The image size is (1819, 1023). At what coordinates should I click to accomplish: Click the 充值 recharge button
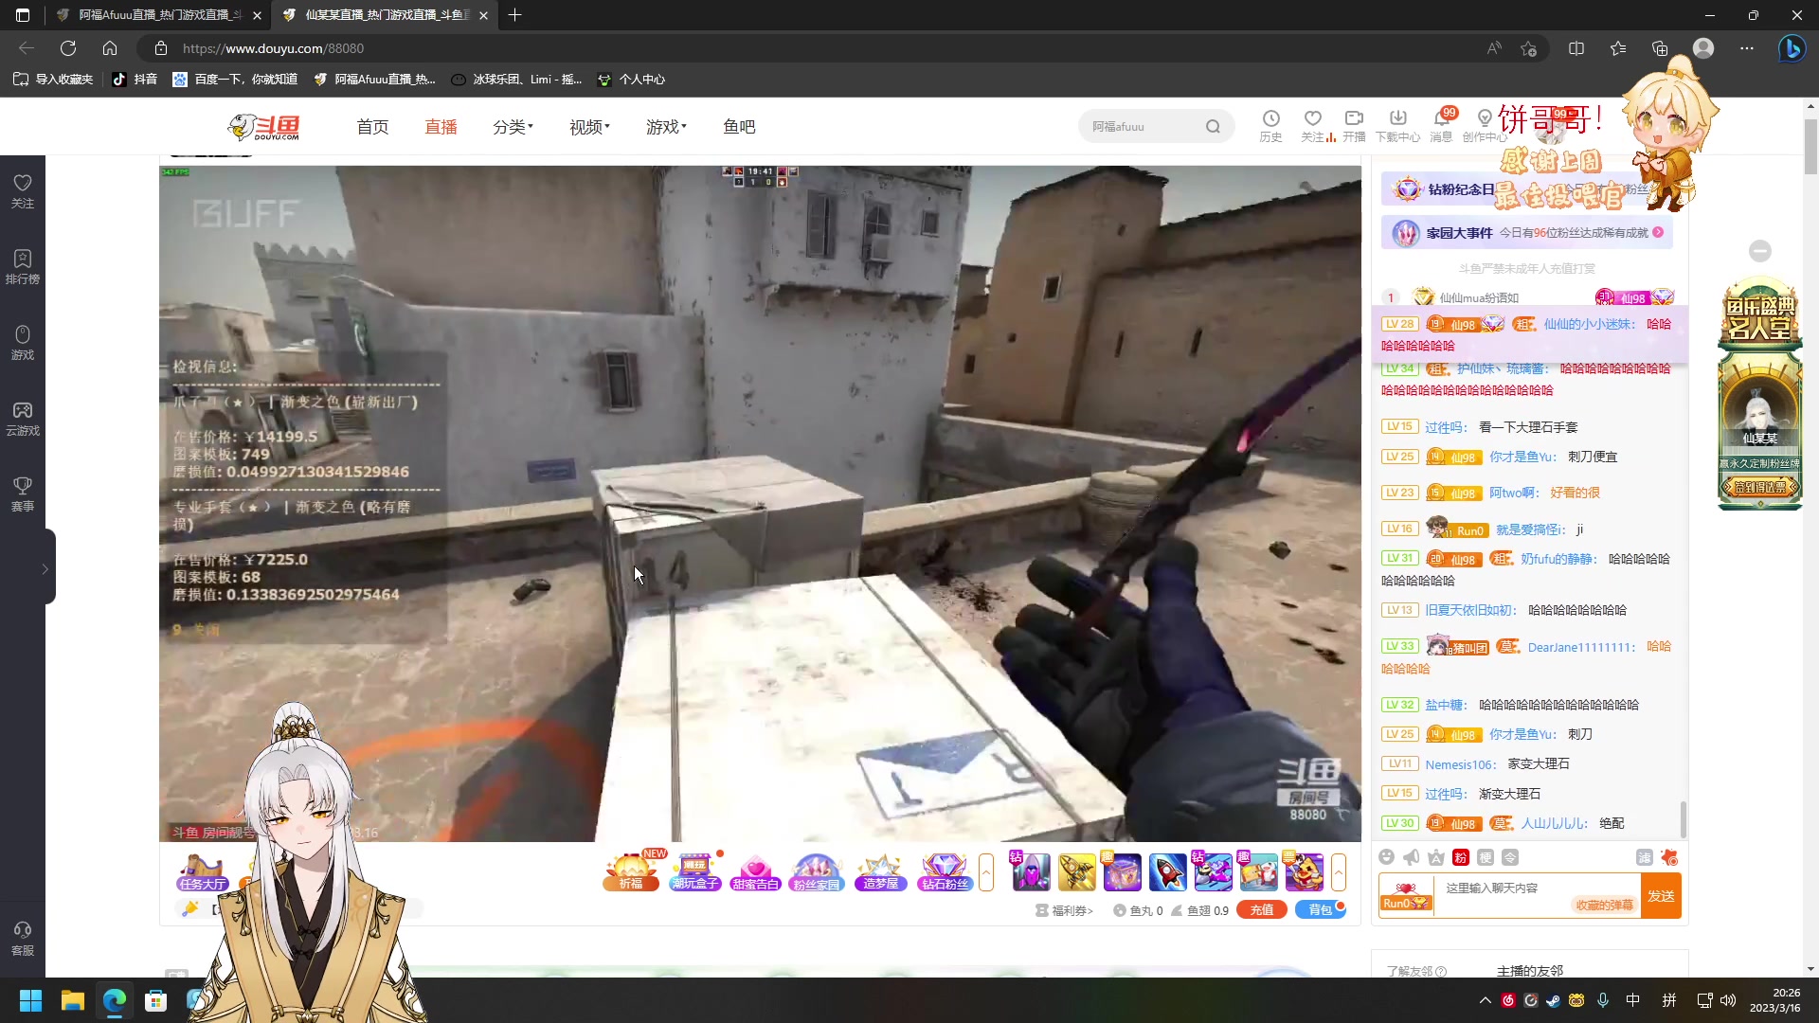pos(1261,909)
